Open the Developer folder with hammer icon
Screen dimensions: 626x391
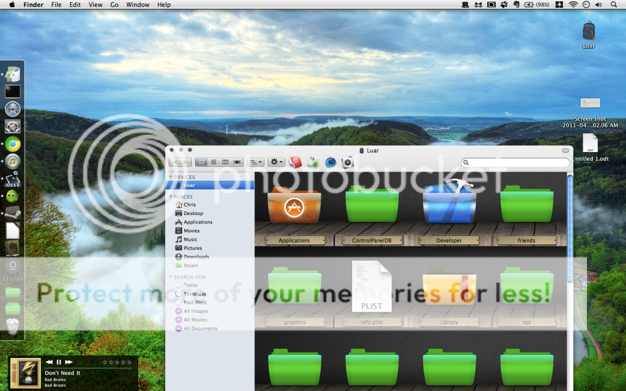pos(449,203)
